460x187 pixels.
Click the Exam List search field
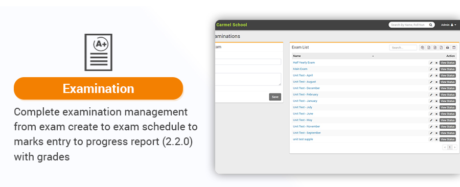pos(403,48)
